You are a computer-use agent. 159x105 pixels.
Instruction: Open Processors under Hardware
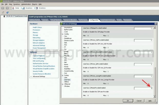pyautogui.click(x=36, y=30)
